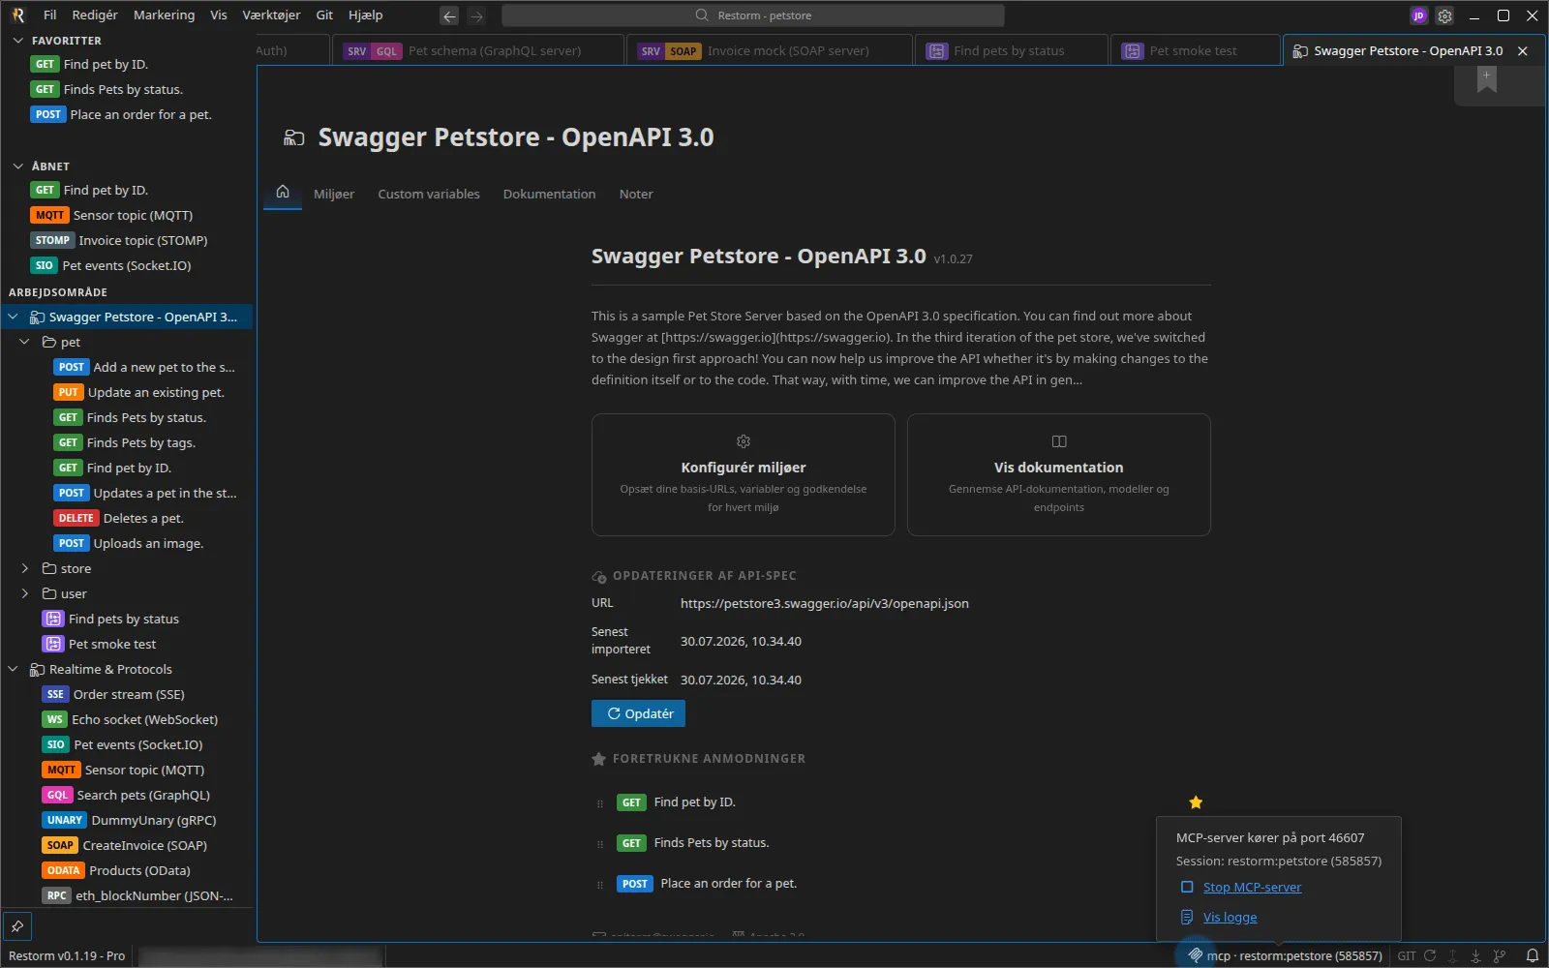1549x968 pixels.
Task: Switch to the Custom variables tab
Action: coord(429,194)
